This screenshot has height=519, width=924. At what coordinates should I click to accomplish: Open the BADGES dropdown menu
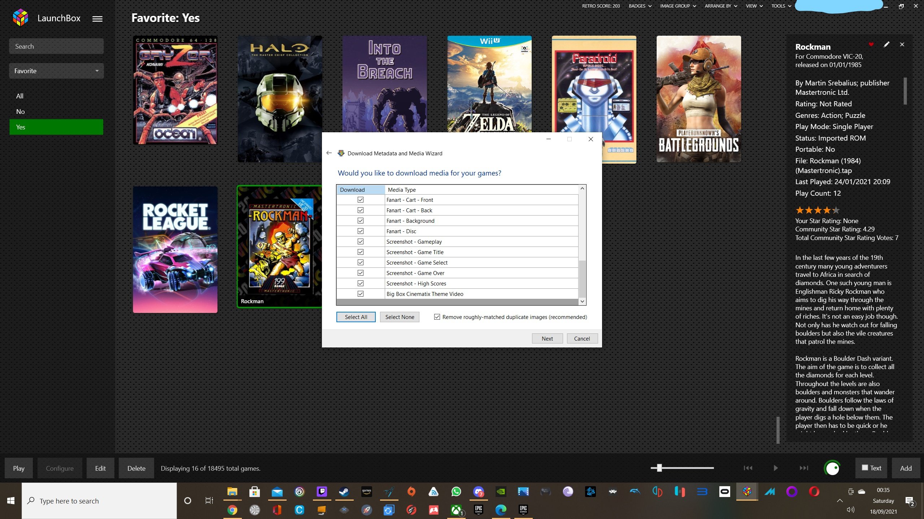[x=640, y=6]
